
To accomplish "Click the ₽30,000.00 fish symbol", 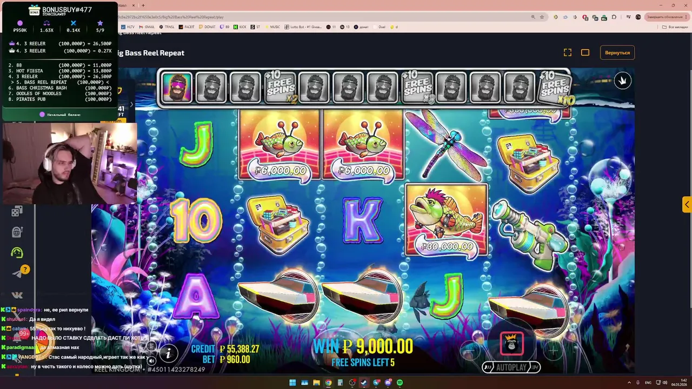I will 446,220.
